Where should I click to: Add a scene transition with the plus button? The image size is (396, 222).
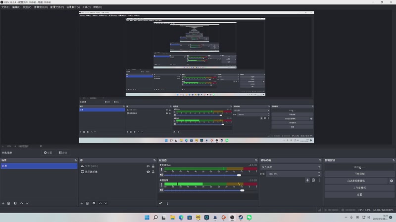307,180
